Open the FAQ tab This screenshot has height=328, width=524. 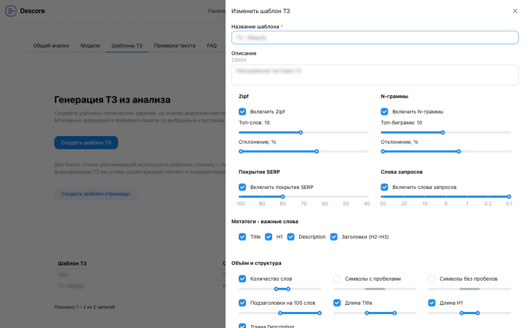(212, 45)
